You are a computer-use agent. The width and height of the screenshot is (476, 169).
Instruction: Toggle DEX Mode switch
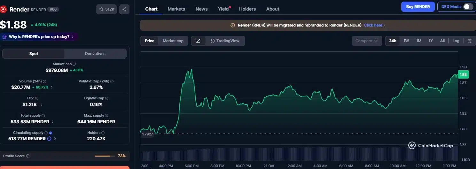point(468,7)
